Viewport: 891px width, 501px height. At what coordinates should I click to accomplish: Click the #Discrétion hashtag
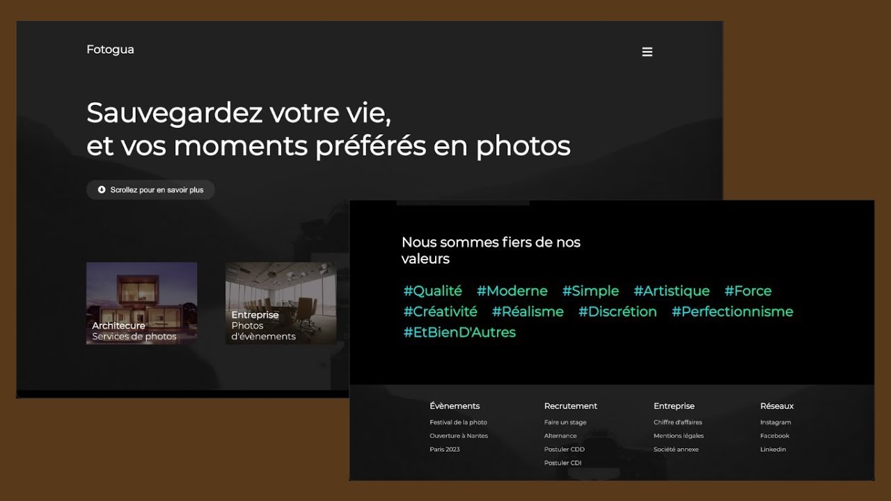click(x=617, y=312)
